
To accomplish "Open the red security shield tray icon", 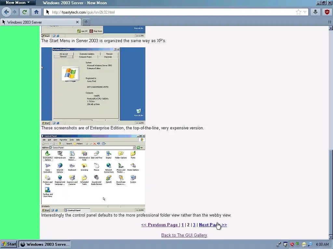I will click(292, 244).
